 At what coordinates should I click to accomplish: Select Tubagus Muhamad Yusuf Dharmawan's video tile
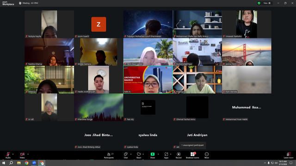[x=148, y=24]
